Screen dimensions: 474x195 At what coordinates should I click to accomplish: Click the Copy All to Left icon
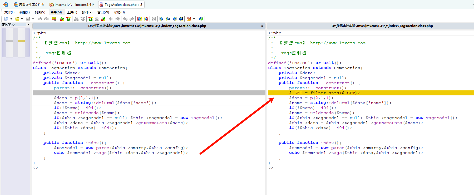pos(146,19)
